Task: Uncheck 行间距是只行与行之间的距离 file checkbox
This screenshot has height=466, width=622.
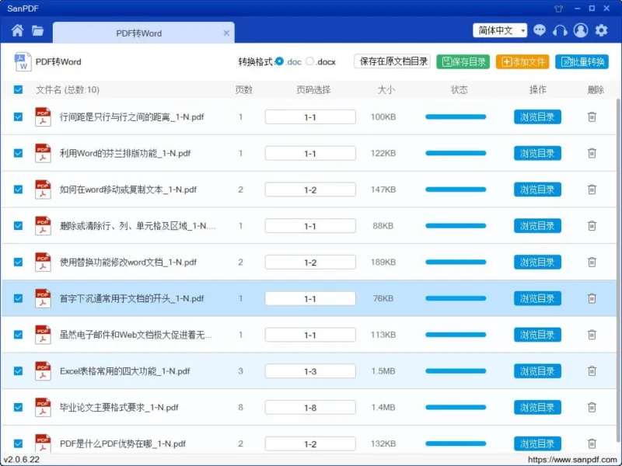Action: (x=18, y=117)
